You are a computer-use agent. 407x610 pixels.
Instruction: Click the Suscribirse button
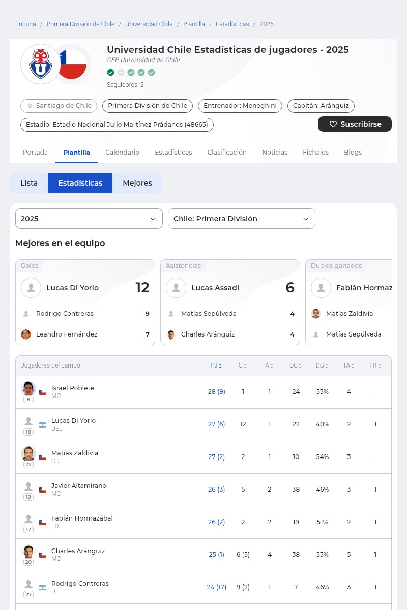click(x=355, y=124)
